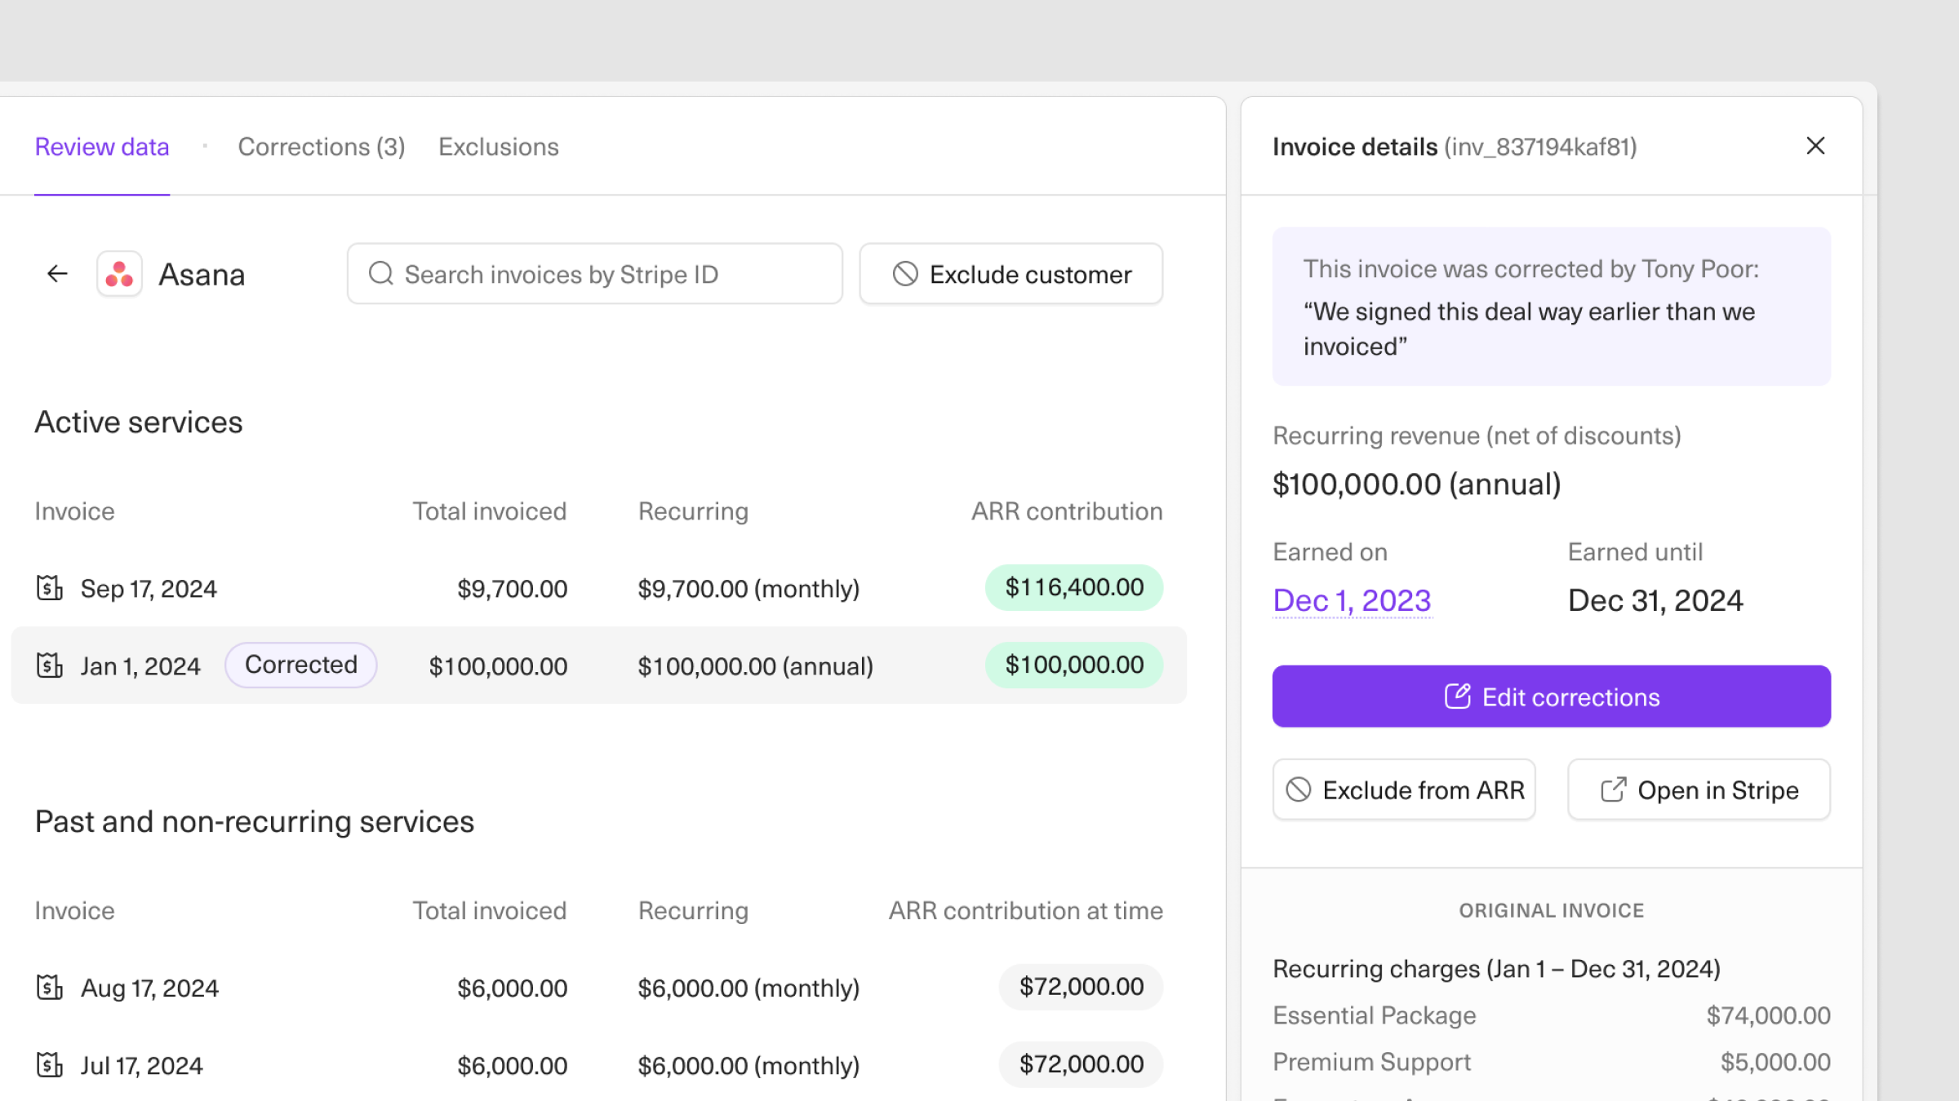Select the Aug 17, 2024 $72,000.00 pill
Screen dimensions: 1959x1101
pyautogui.click(x=1081, y=987)
